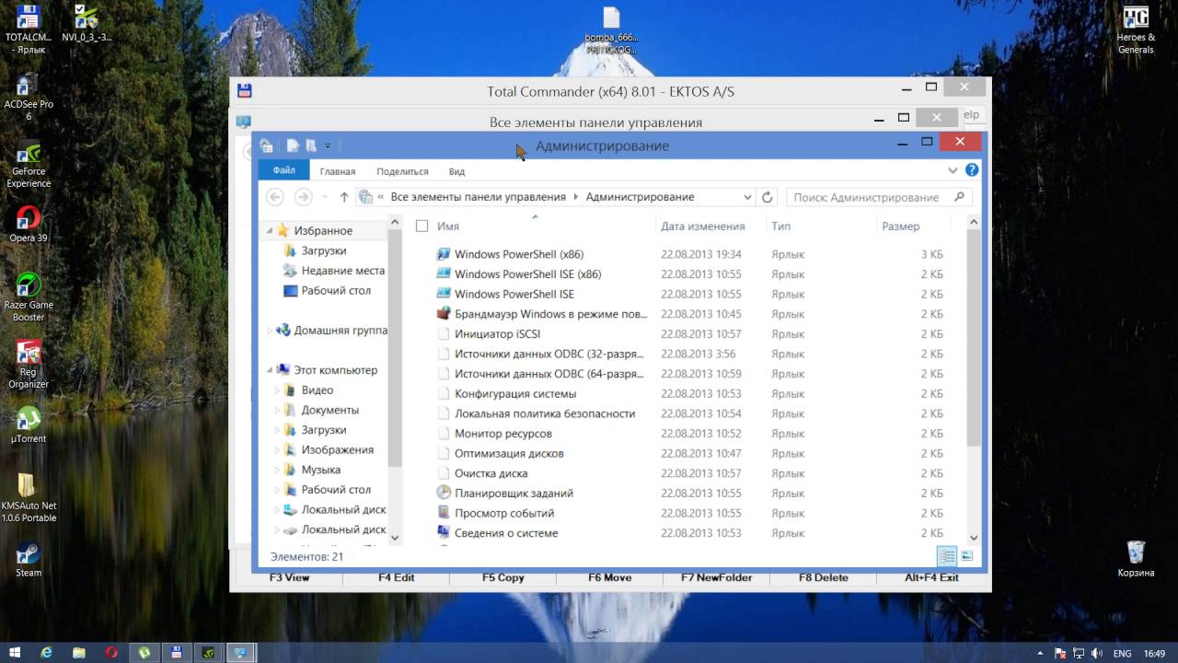Click the Сведения о системе icon
Image resolution: width=1178 pixels, height=663 pixels.
click(444, 533)
